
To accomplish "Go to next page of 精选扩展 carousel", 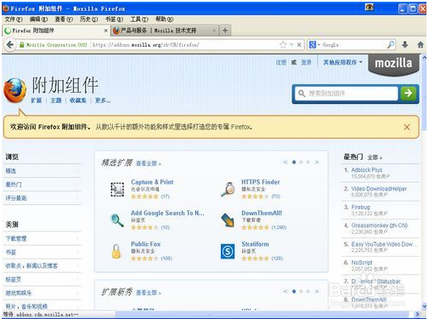I will pyautogui.click(x=317, y=162).
